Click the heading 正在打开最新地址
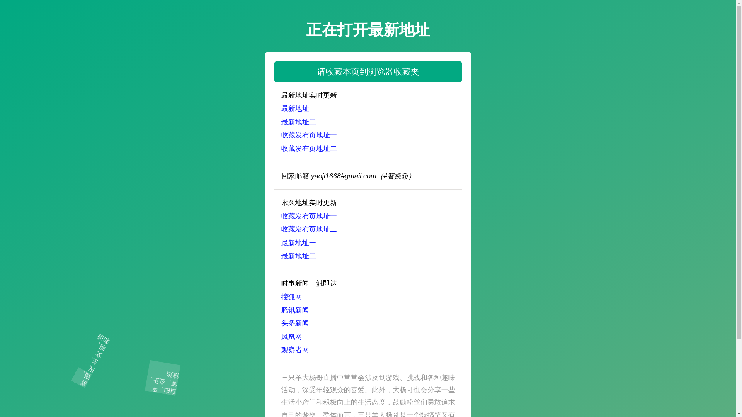 [x=368, y=30]
